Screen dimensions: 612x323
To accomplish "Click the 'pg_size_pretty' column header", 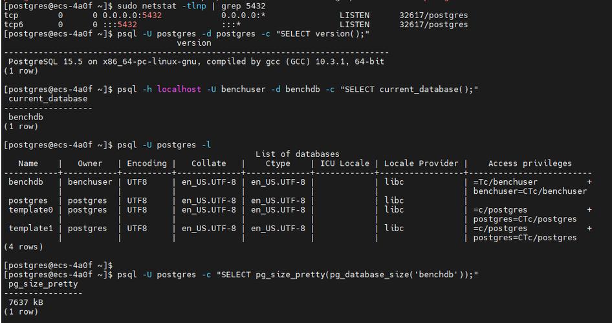I will 43,284.
